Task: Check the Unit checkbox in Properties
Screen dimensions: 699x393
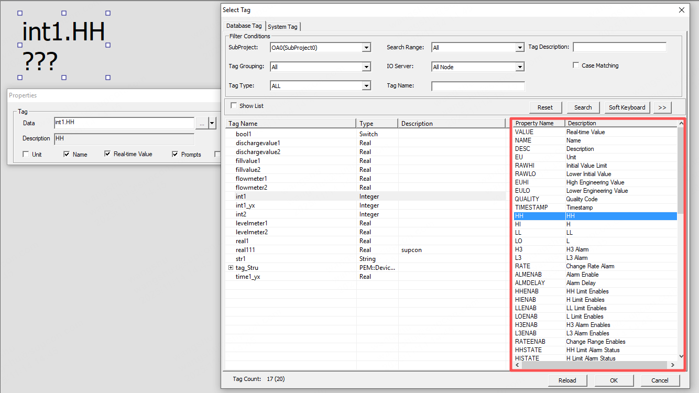Action: coord(26,155)
